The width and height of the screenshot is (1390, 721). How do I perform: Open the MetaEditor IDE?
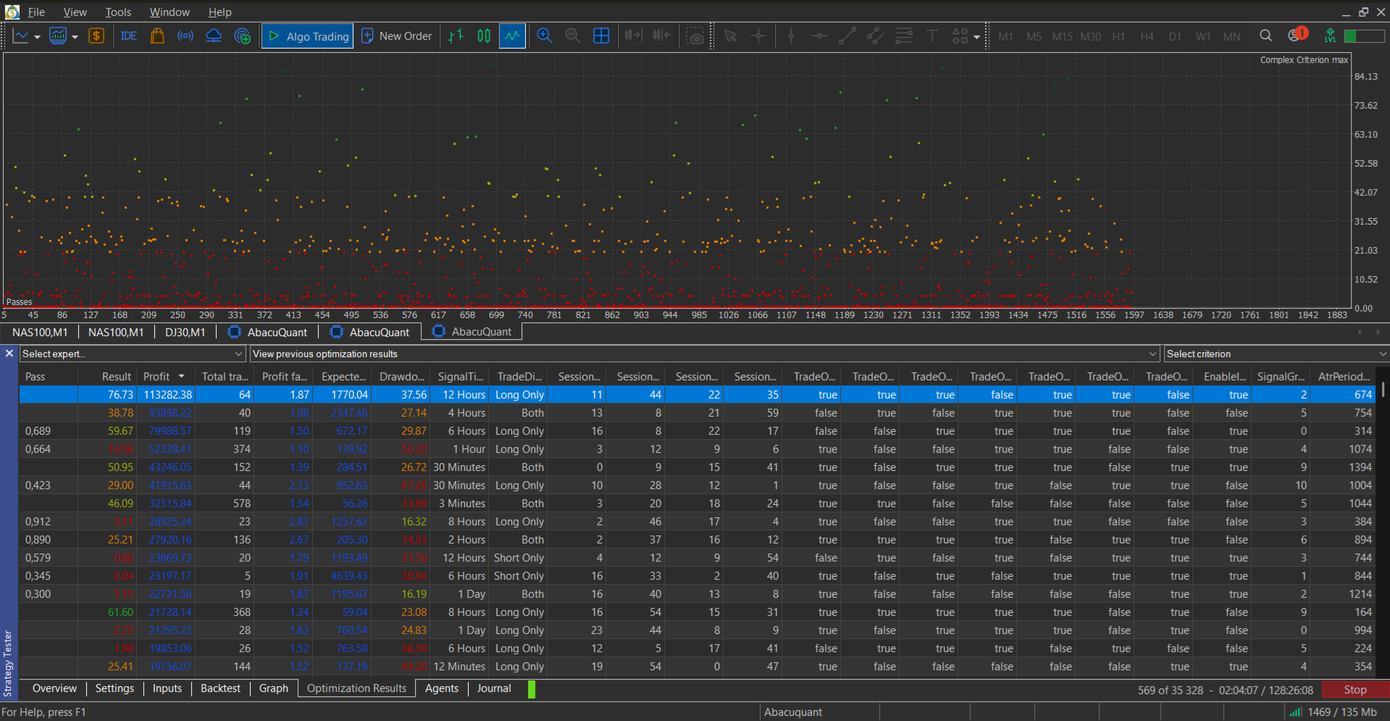tap(129, 36)
